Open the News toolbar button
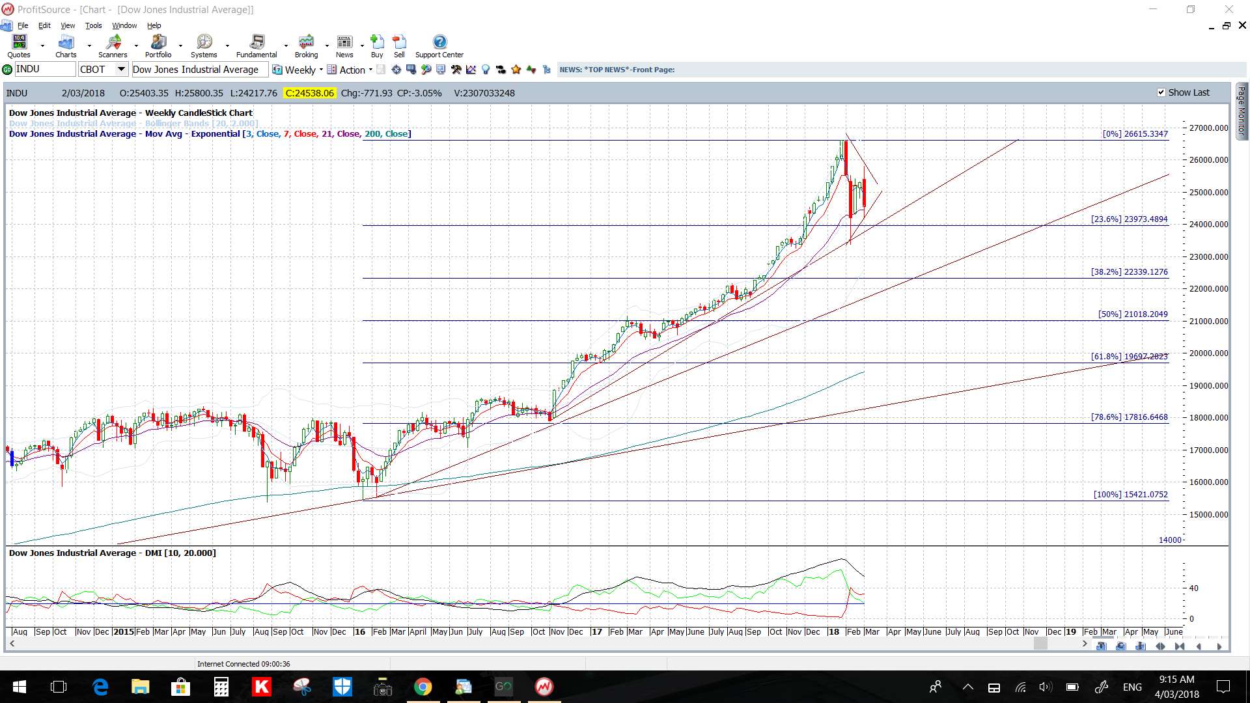Viewport: 1250px width, 703px height. point(344,46)
